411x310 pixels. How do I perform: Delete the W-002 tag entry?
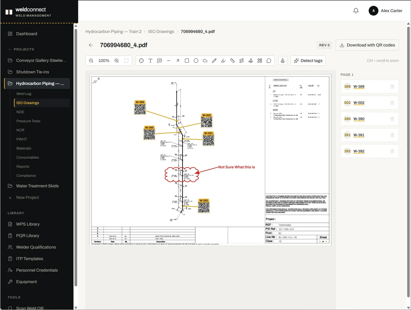tap(392, 103)
